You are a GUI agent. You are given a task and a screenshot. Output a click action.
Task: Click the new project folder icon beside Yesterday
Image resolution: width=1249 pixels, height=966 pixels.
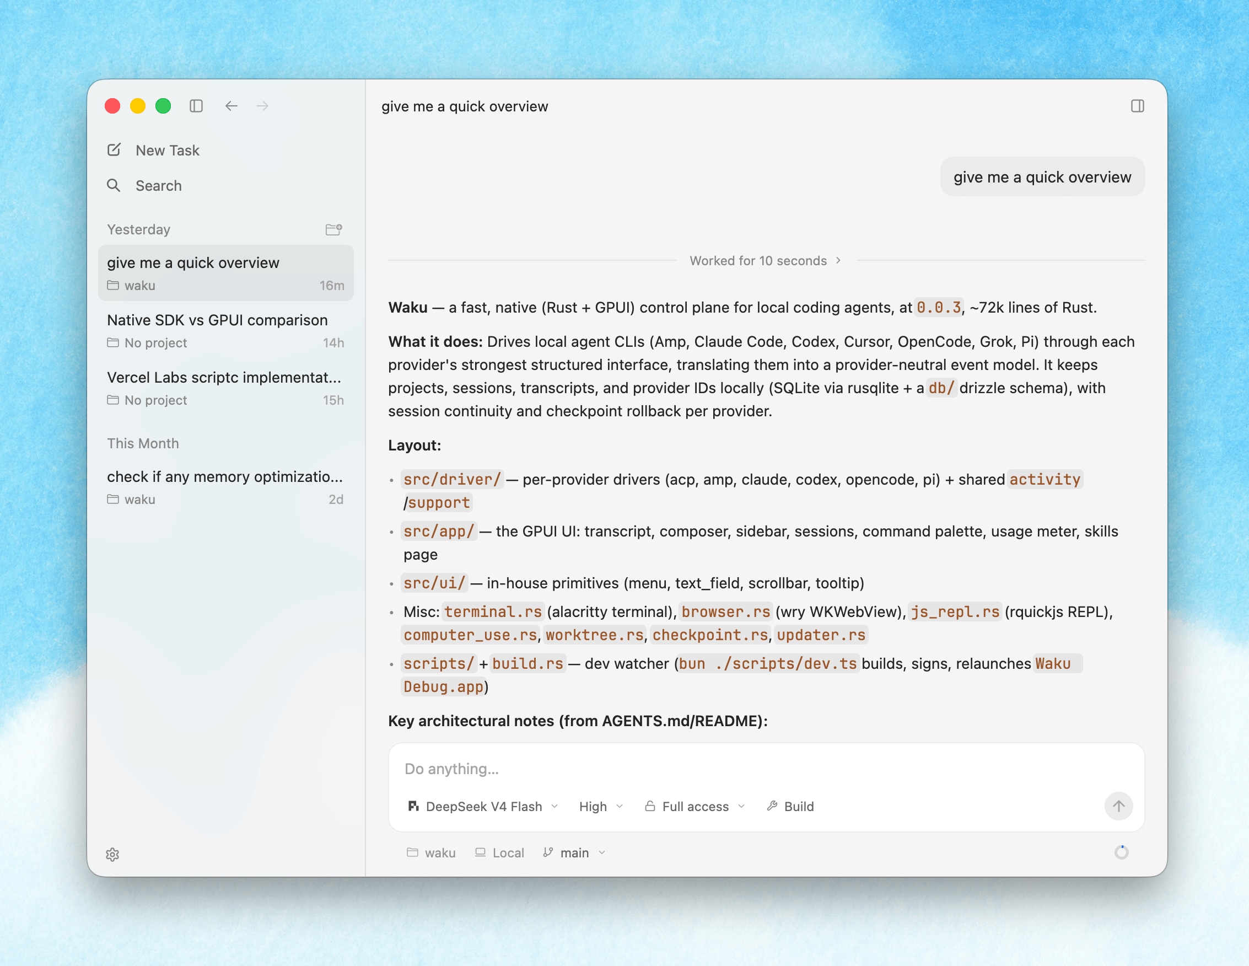point(334,229)
